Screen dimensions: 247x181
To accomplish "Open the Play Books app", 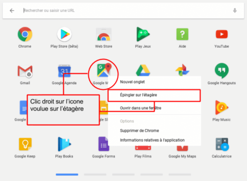I will (64, 145).
